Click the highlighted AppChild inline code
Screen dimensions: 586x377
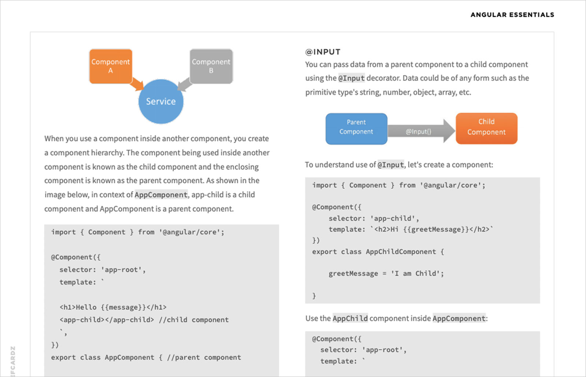tap(350, 318)
